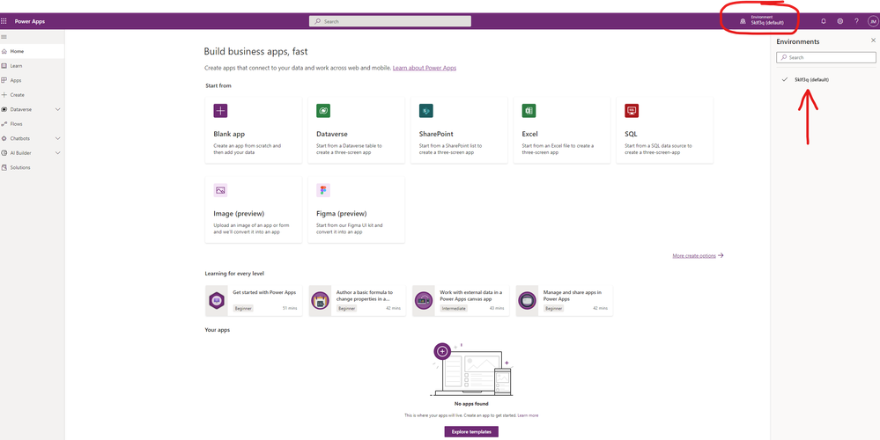The height and width of the screenshot is (440, 880).
Task: Select the Figma (preview) card title
Action: coord(341,214)
